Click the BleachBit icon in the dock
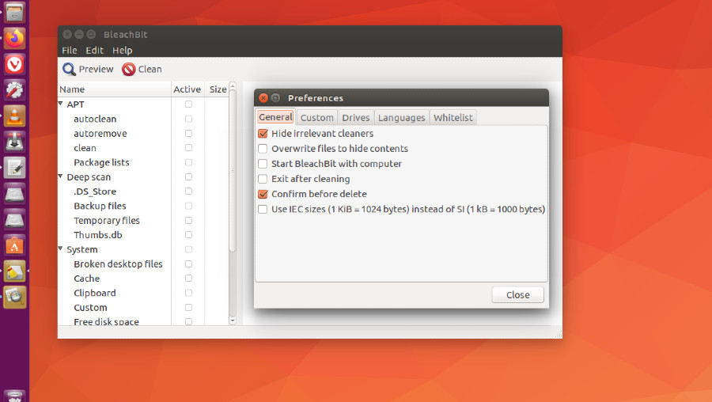Image resolution: width=712 pixels, height=402 pixels. [x=14, y=271]
